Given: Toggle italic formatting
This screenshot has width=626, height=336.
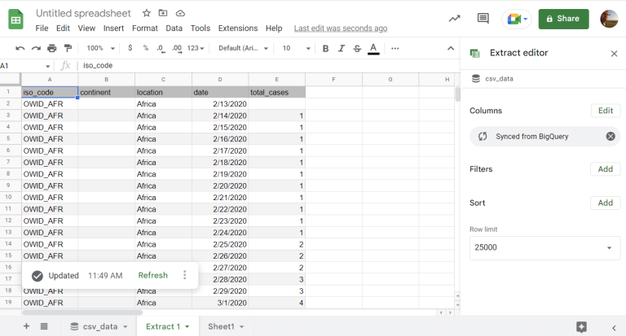Looking at the screenshot, I should click(342, 48).
